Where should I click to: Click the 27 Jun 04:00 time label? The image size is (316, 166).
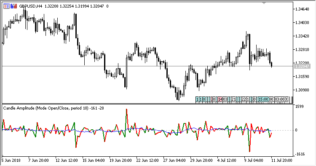click(x=174, y=161)
